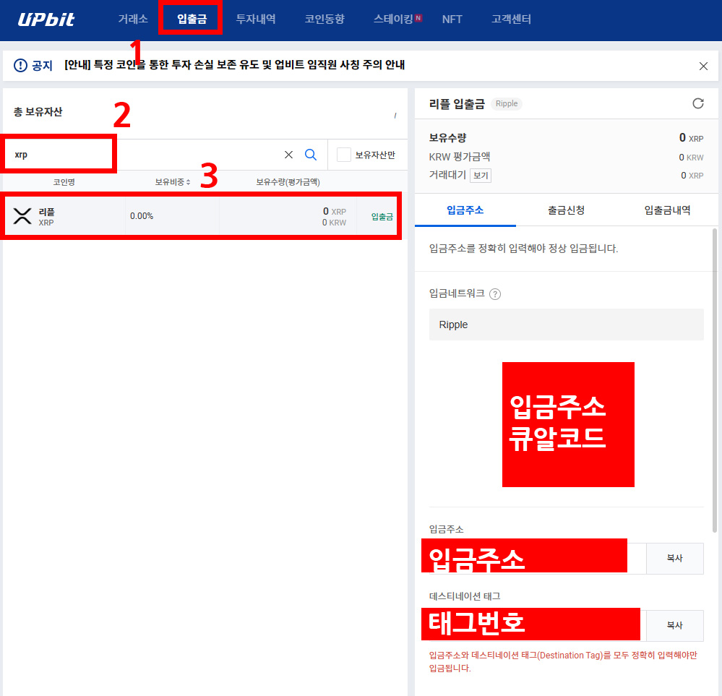The image size is (722, 696).
Task: Open the 코인동향 menu
Action: pos(325,20)
